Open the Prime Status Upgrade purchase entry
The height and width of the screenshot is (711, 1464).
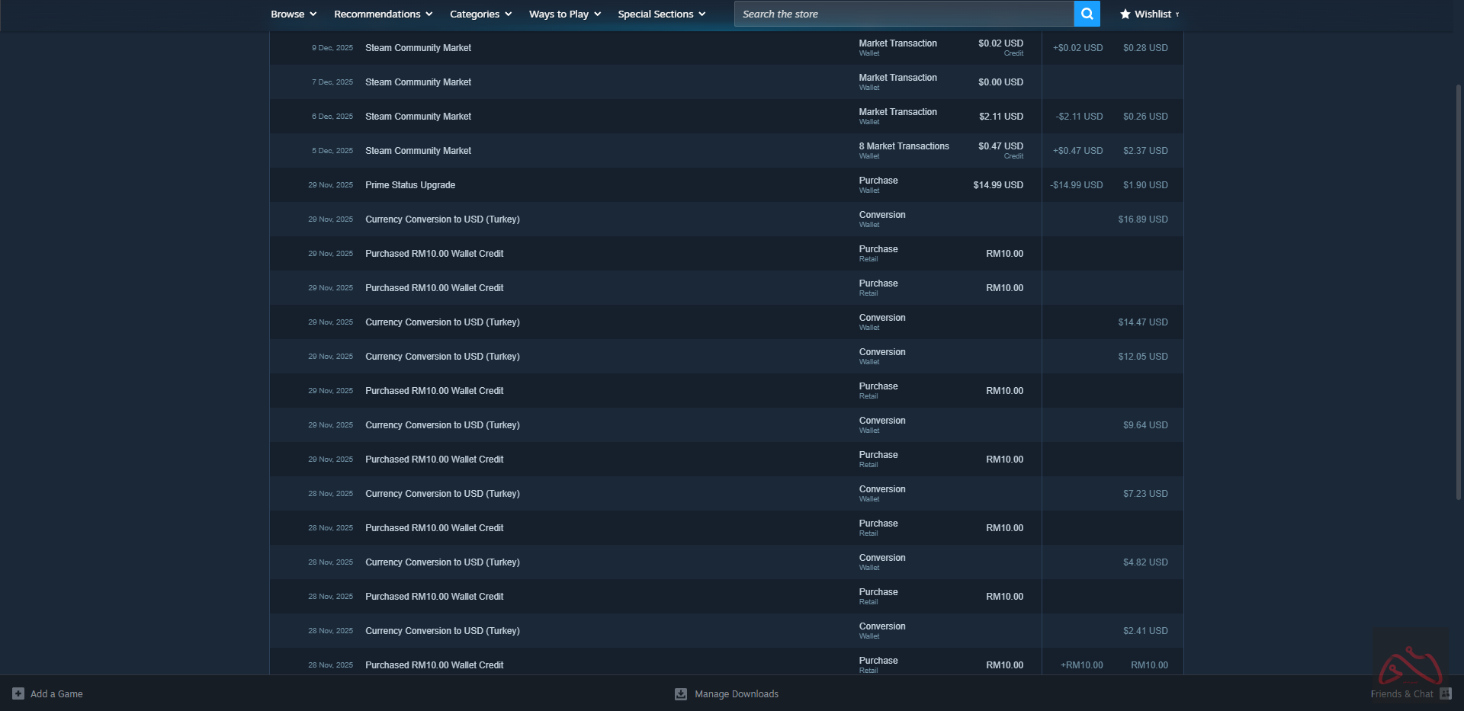(x=410, y=185)
